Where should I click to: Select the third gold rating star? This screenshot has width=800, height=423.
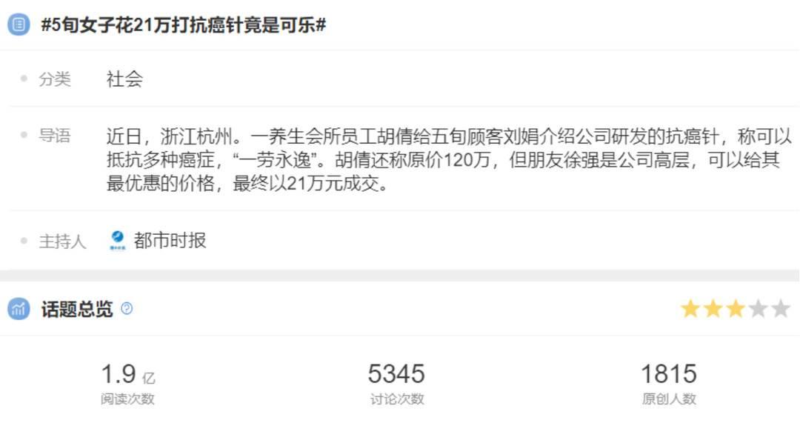coord(736,309)
